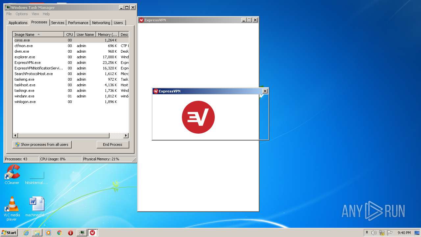Image resolution: width=421 pixels, height=237 pixels.
Task: Switch to the Users tab
Action: point(118,23)
